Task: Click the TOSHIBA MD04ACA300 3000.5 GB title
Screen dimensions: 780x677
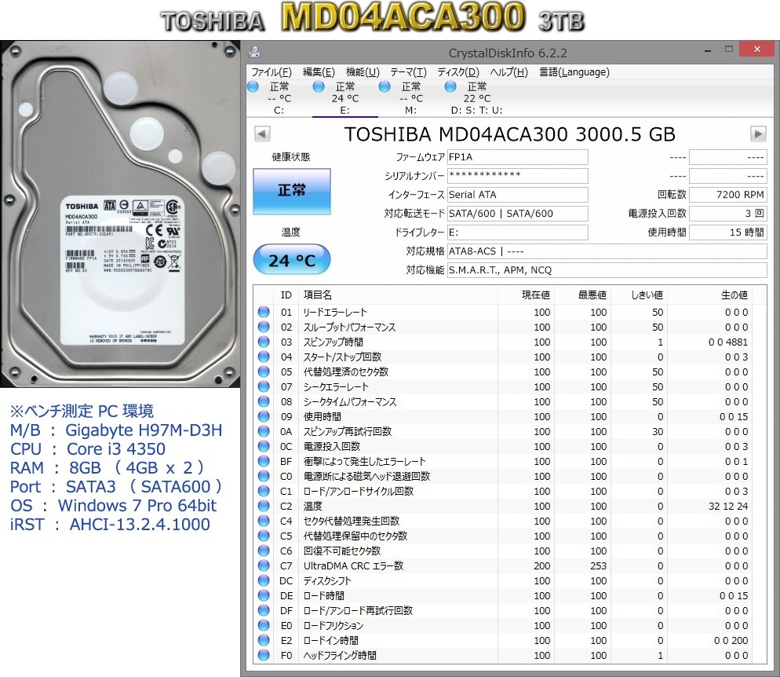Action: point(510,134)
